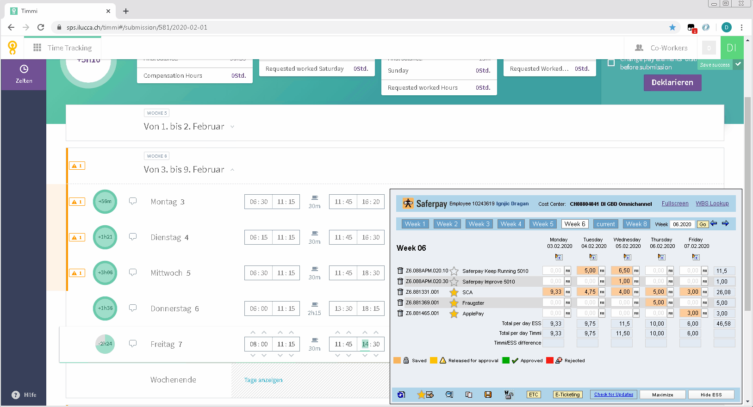Open Hilfe at the sidebar bottom
Screen dimensions: 753x407
(x=24, y=395)
